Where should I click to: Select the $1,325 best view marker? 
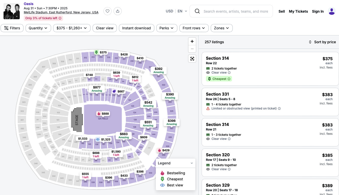click(103, 139)
